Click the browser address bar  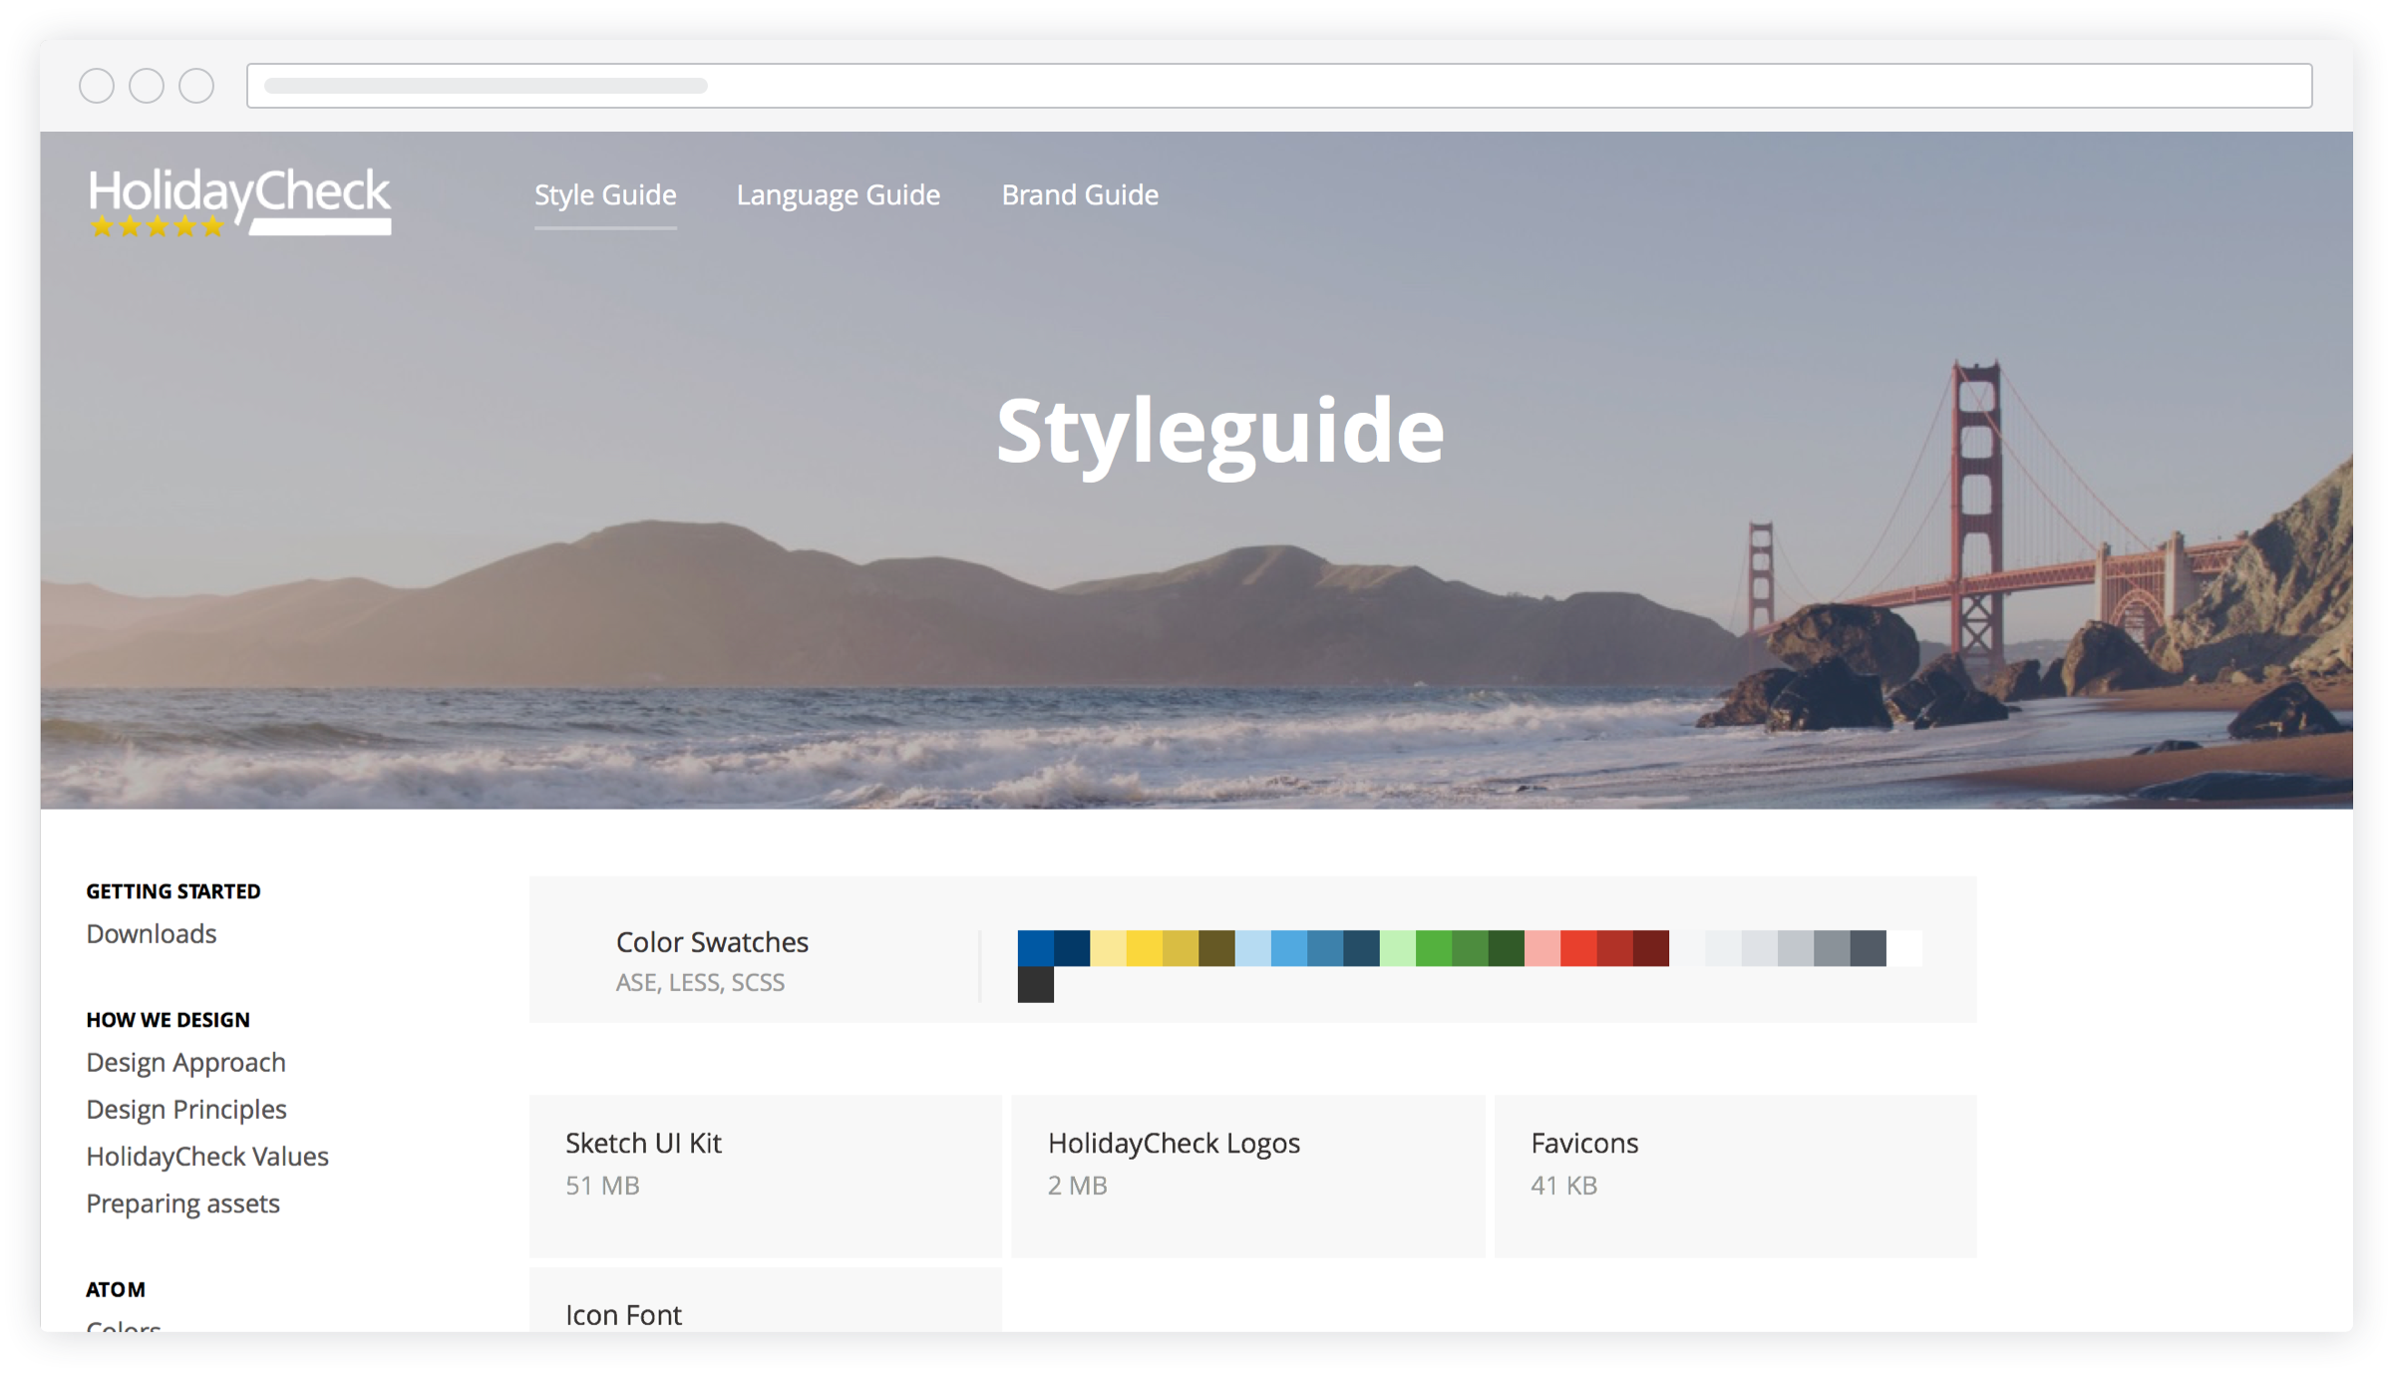[1279, 86]
